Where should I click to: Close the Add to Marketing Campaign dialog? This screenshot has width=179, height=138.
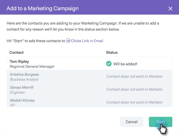pyautogui.click(x=170, y=9)
